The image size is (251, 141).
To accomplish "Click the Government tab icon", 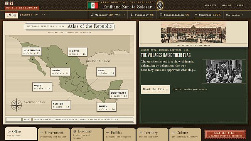I will click(42, 133).
